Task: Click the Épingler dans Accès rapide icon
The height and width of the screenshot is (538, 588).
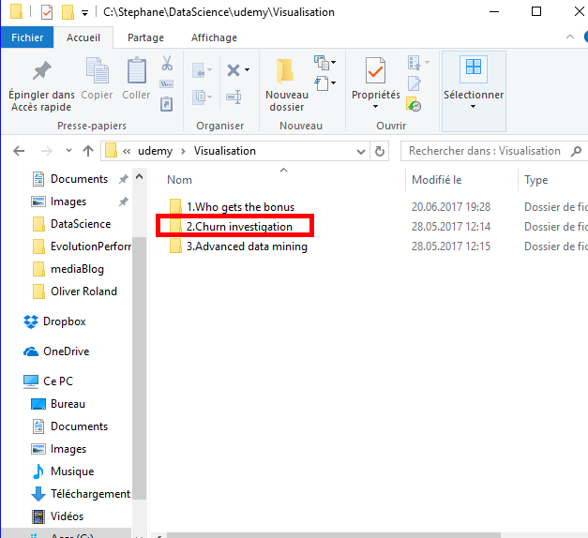Action: click(41, 73)
